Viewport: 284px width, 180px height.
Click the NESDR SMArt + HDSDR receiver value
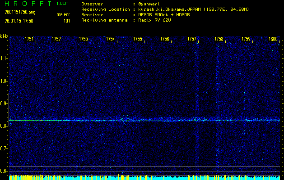click(x=164, y=15)
